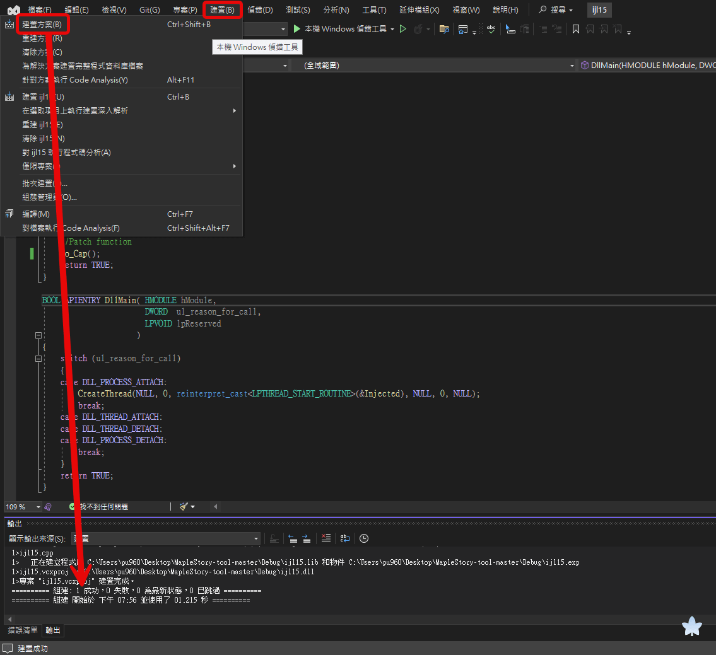The height and width of the screenshot is (655, 716).
Task: Clear all output with the red X icon
Action: coord(326,538)
